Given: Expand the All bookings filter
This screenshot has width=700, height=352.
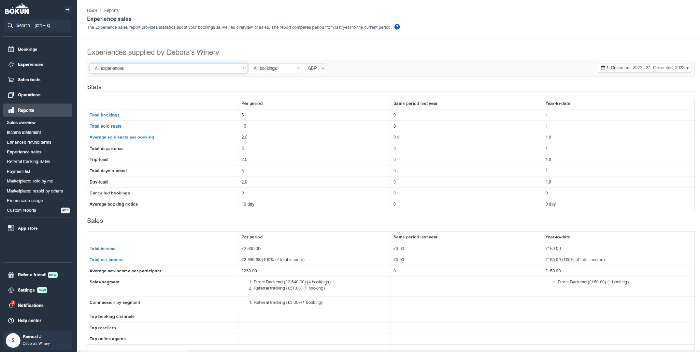Looking at the screenshot, I should 275,68.
